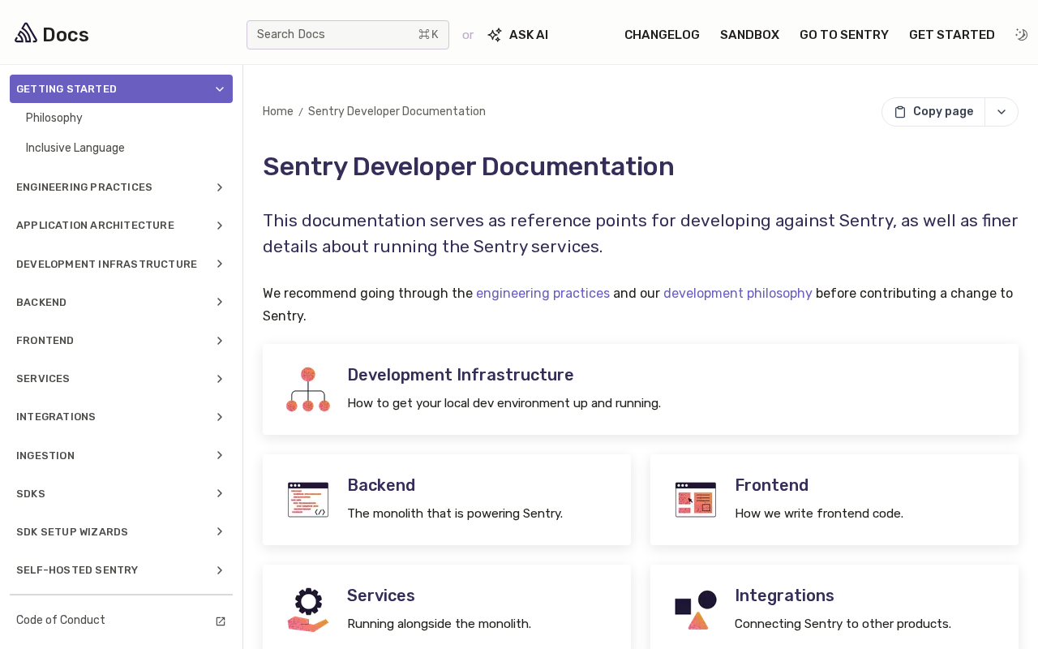This screenshot has height=649, width=1038.
Task: Click the Engineering Practices sidebar label
Action: click(x=84, y=187)
